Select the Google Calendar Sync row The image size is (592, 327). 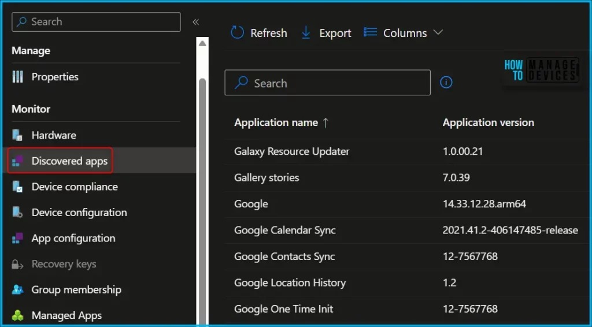point(406,230)
